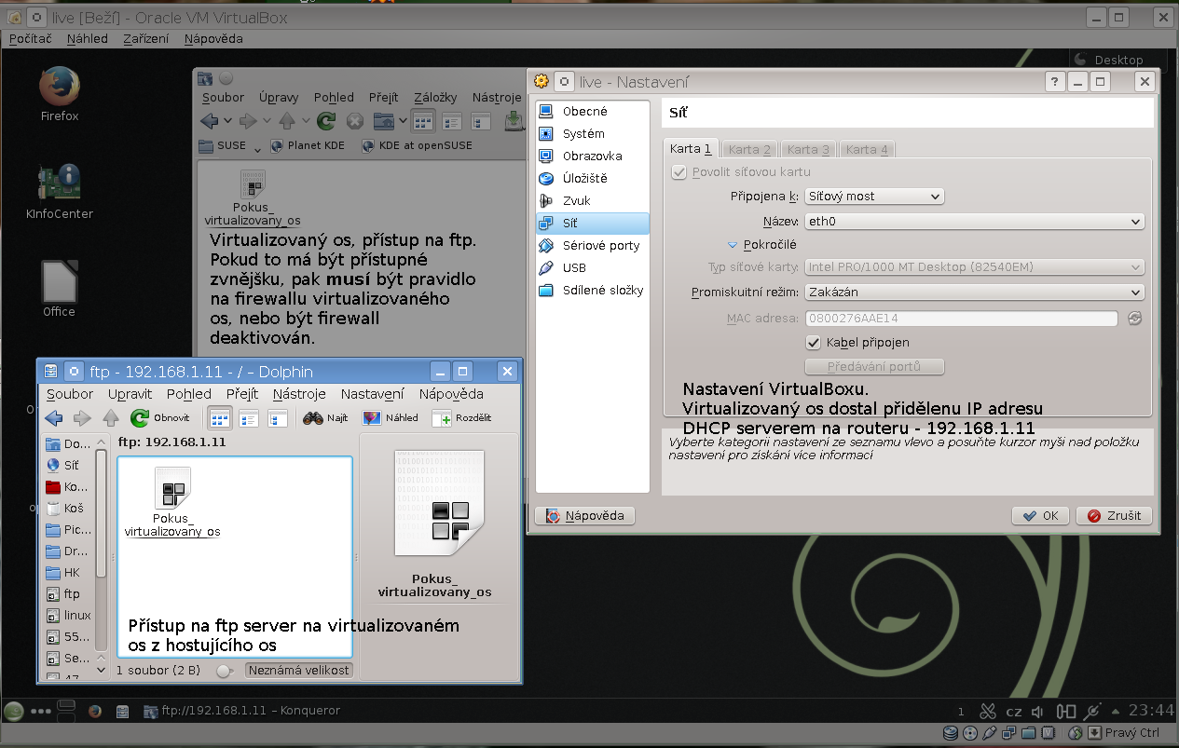1179x748 pixels.
Task: Open Nastavení menu in Dolphin
Action: pyautogui.click(x=372, y=394)
